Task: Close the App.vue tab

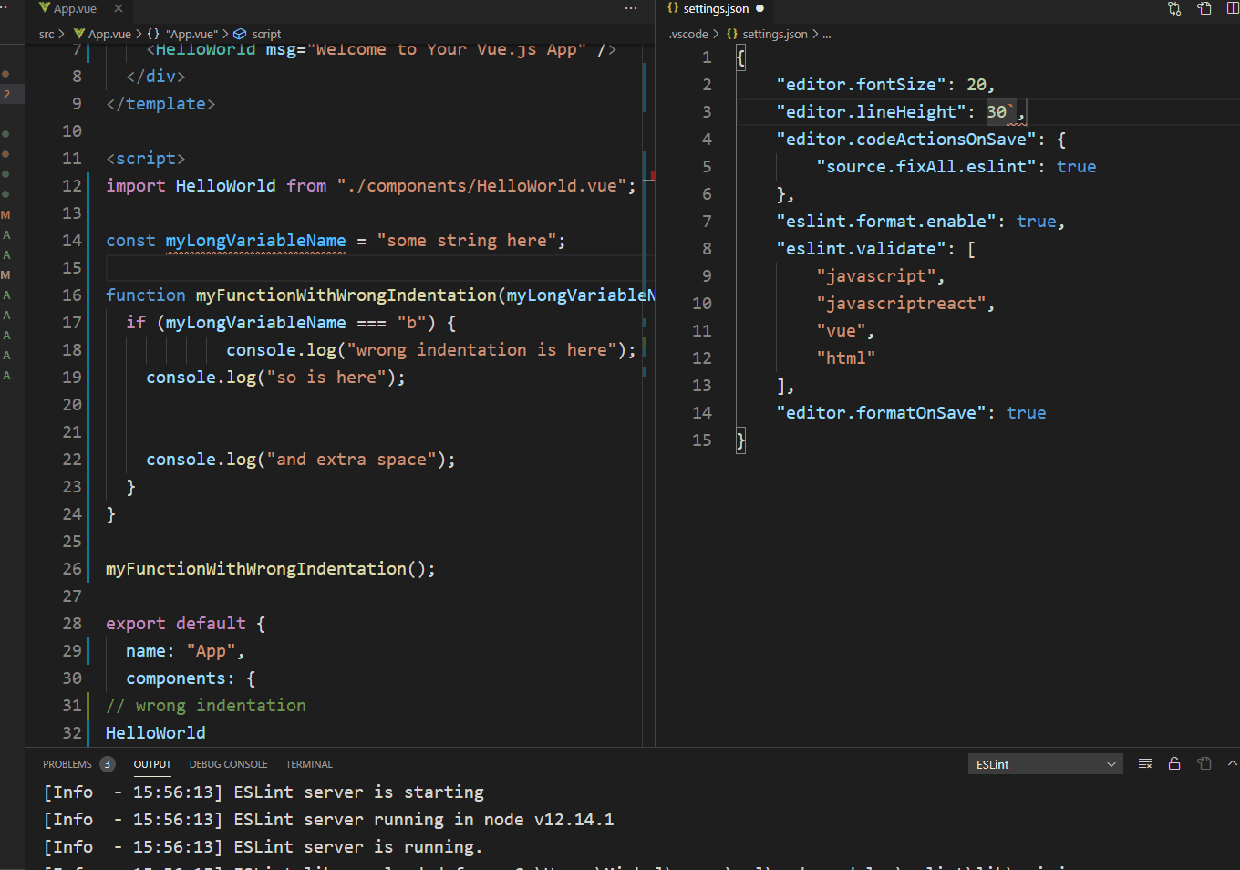Action: (x=119, y=8)
